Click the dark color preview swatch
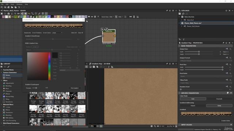Screen dimensions: 234x131 click(55, 55)
